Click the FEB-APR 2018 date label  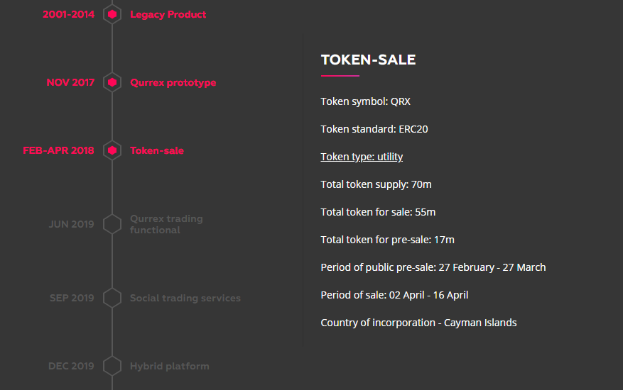pos(59,151)
